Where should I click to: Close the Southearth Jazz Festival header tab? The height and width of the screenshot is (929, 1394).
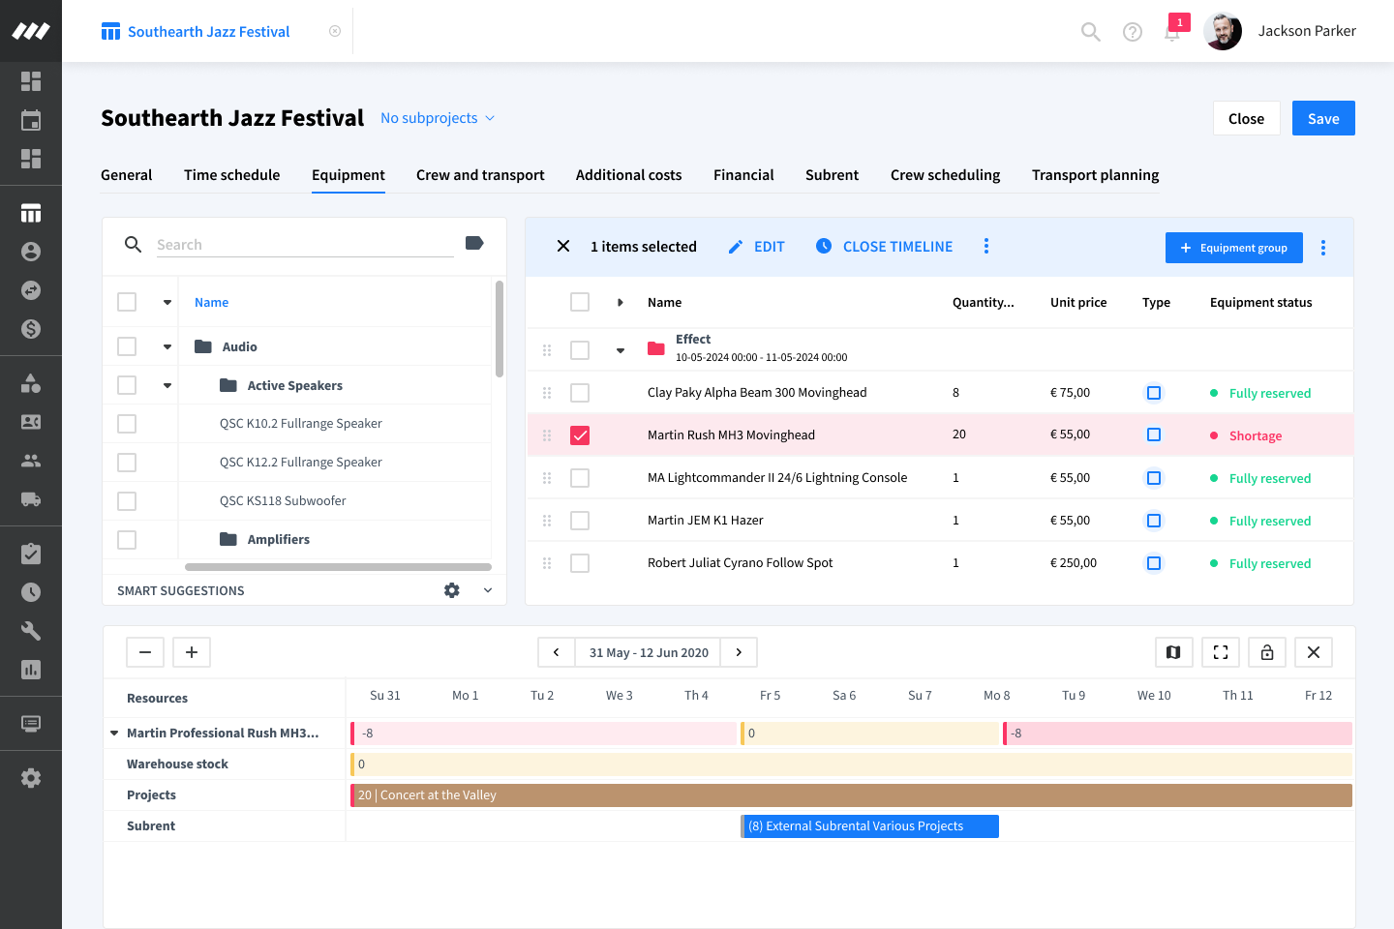coord(335,31)
